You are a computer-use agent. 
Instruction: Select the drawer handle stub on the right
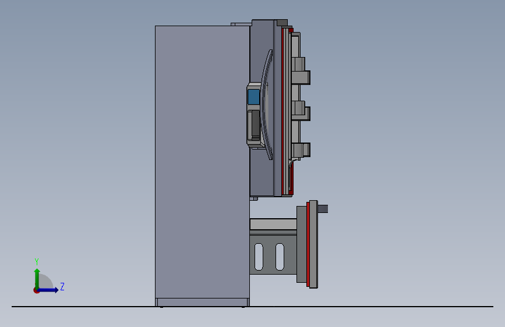pyautogui.click(x=323, y=209)
